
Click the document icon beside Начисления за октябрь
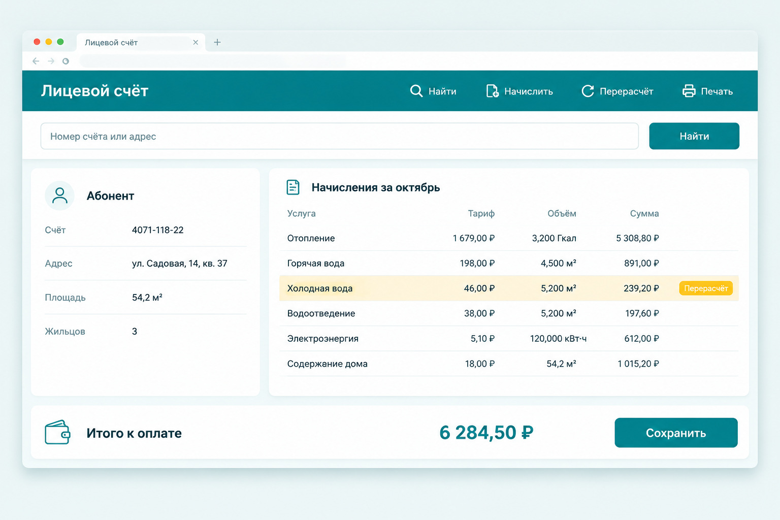[293, 187]
